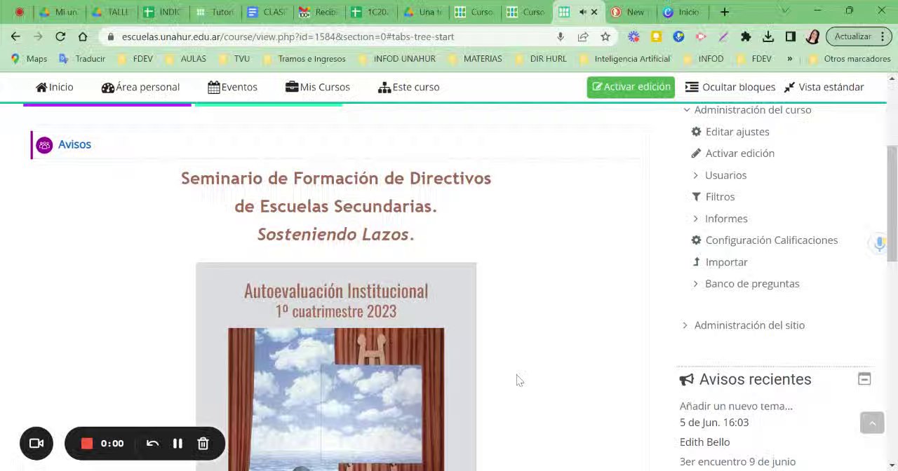Show more bookmarks with double chevron
The height and width of the screenshot is (471, 898).
[x=790, y=59]
